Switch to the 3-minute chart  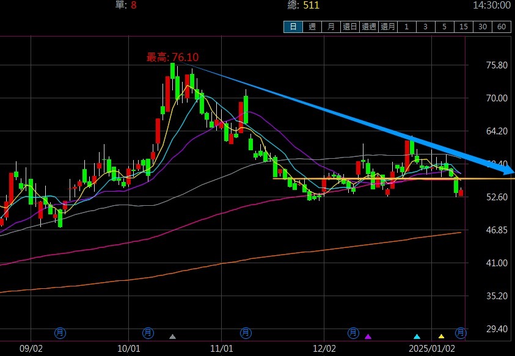pos(426,26)
